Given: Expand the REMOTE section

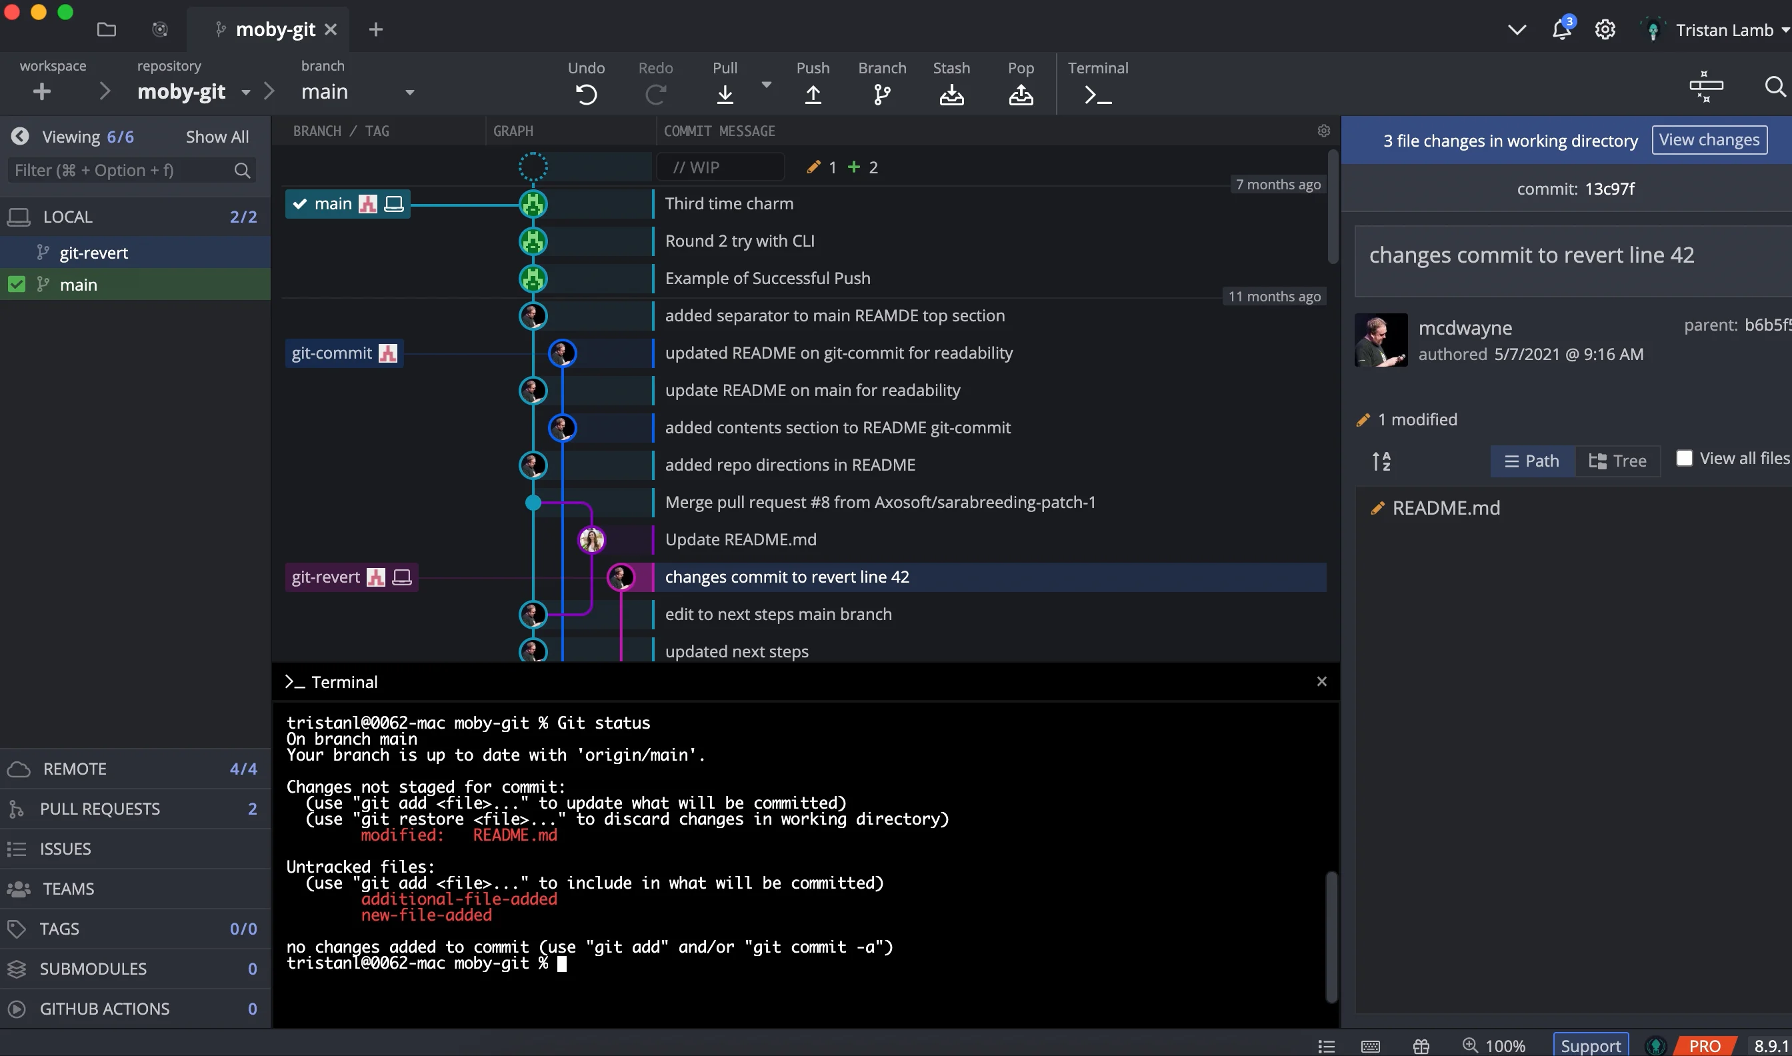Looking at the screenshot, I should point(75,769).
